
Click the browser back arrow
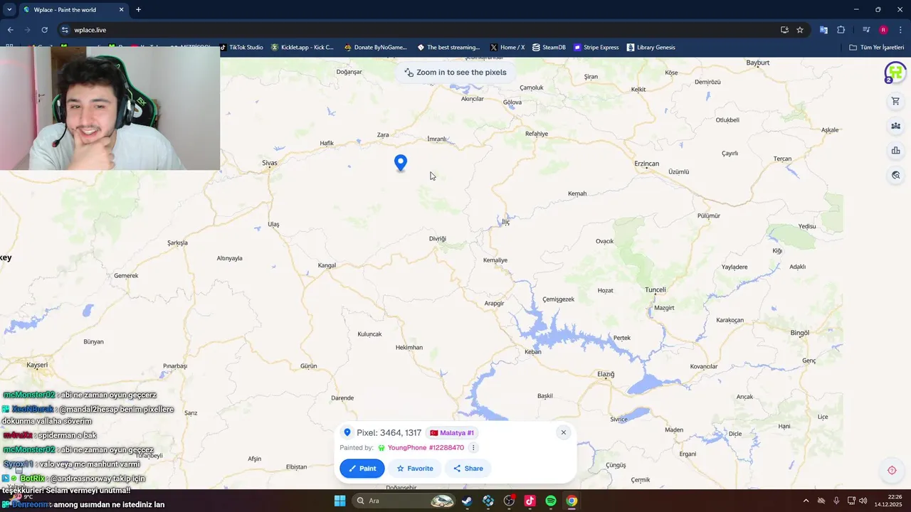coord(11,30)
